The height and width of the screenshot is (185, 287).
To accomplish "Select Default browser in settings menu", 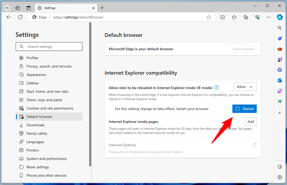I will tap(49, 117).
